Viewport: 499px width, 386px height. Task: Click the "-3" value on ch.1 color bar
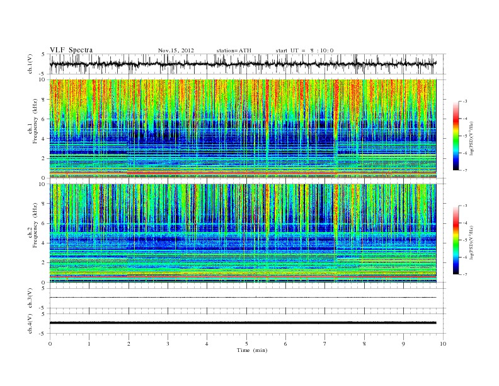464,102
